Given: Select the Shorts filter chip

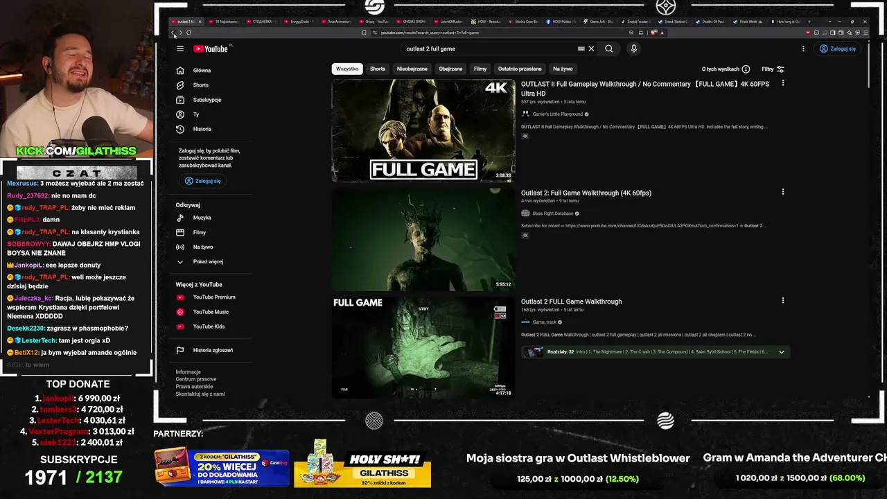Looking at the screenshot, I should click(378, 69).
